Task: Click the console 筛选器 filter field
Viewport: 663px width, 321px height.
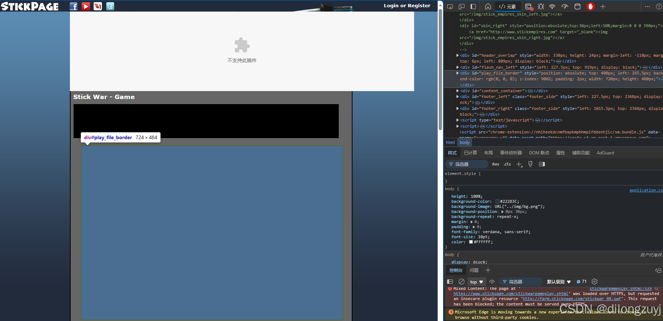Action: (x=521, y=282)
